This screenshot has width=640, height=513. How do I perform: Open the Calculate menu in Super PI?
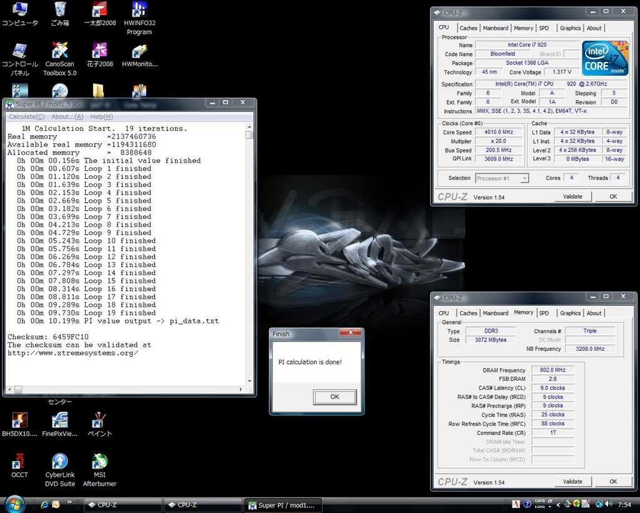pos(26,117)
